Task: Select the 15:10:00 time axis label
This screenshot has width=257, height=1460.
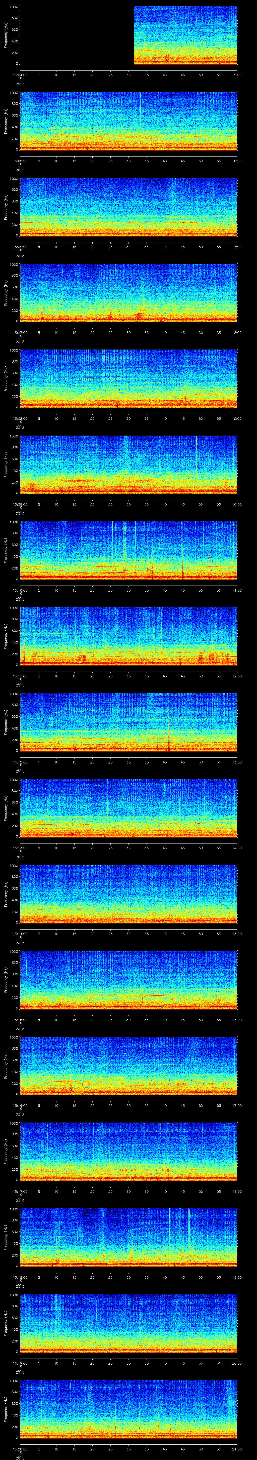Action: 20,590
